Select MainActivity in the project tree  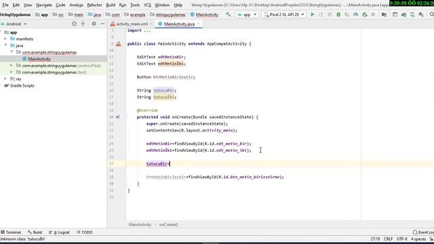(x=39, y=59)
